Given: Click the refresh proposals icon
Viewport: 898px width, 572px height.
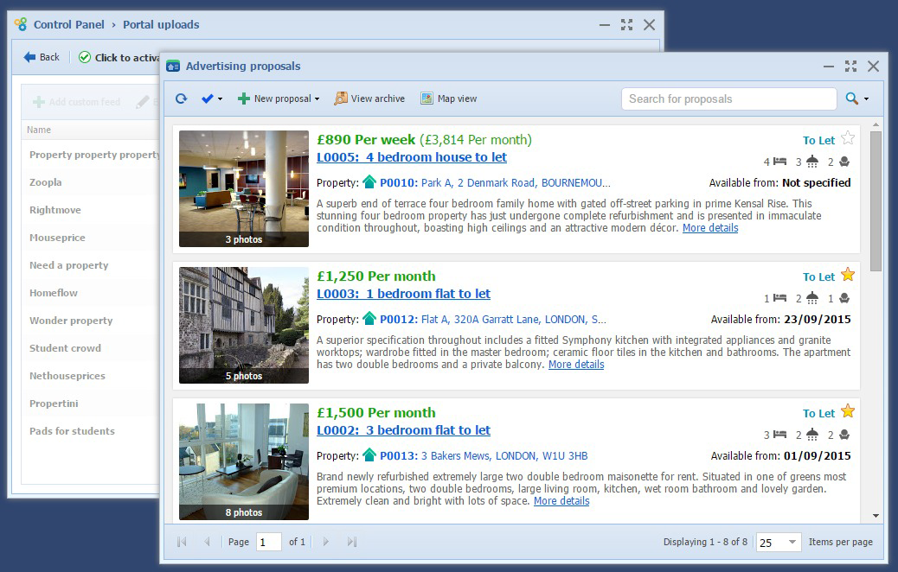Looking at the screenshot, I should [181, 99].
